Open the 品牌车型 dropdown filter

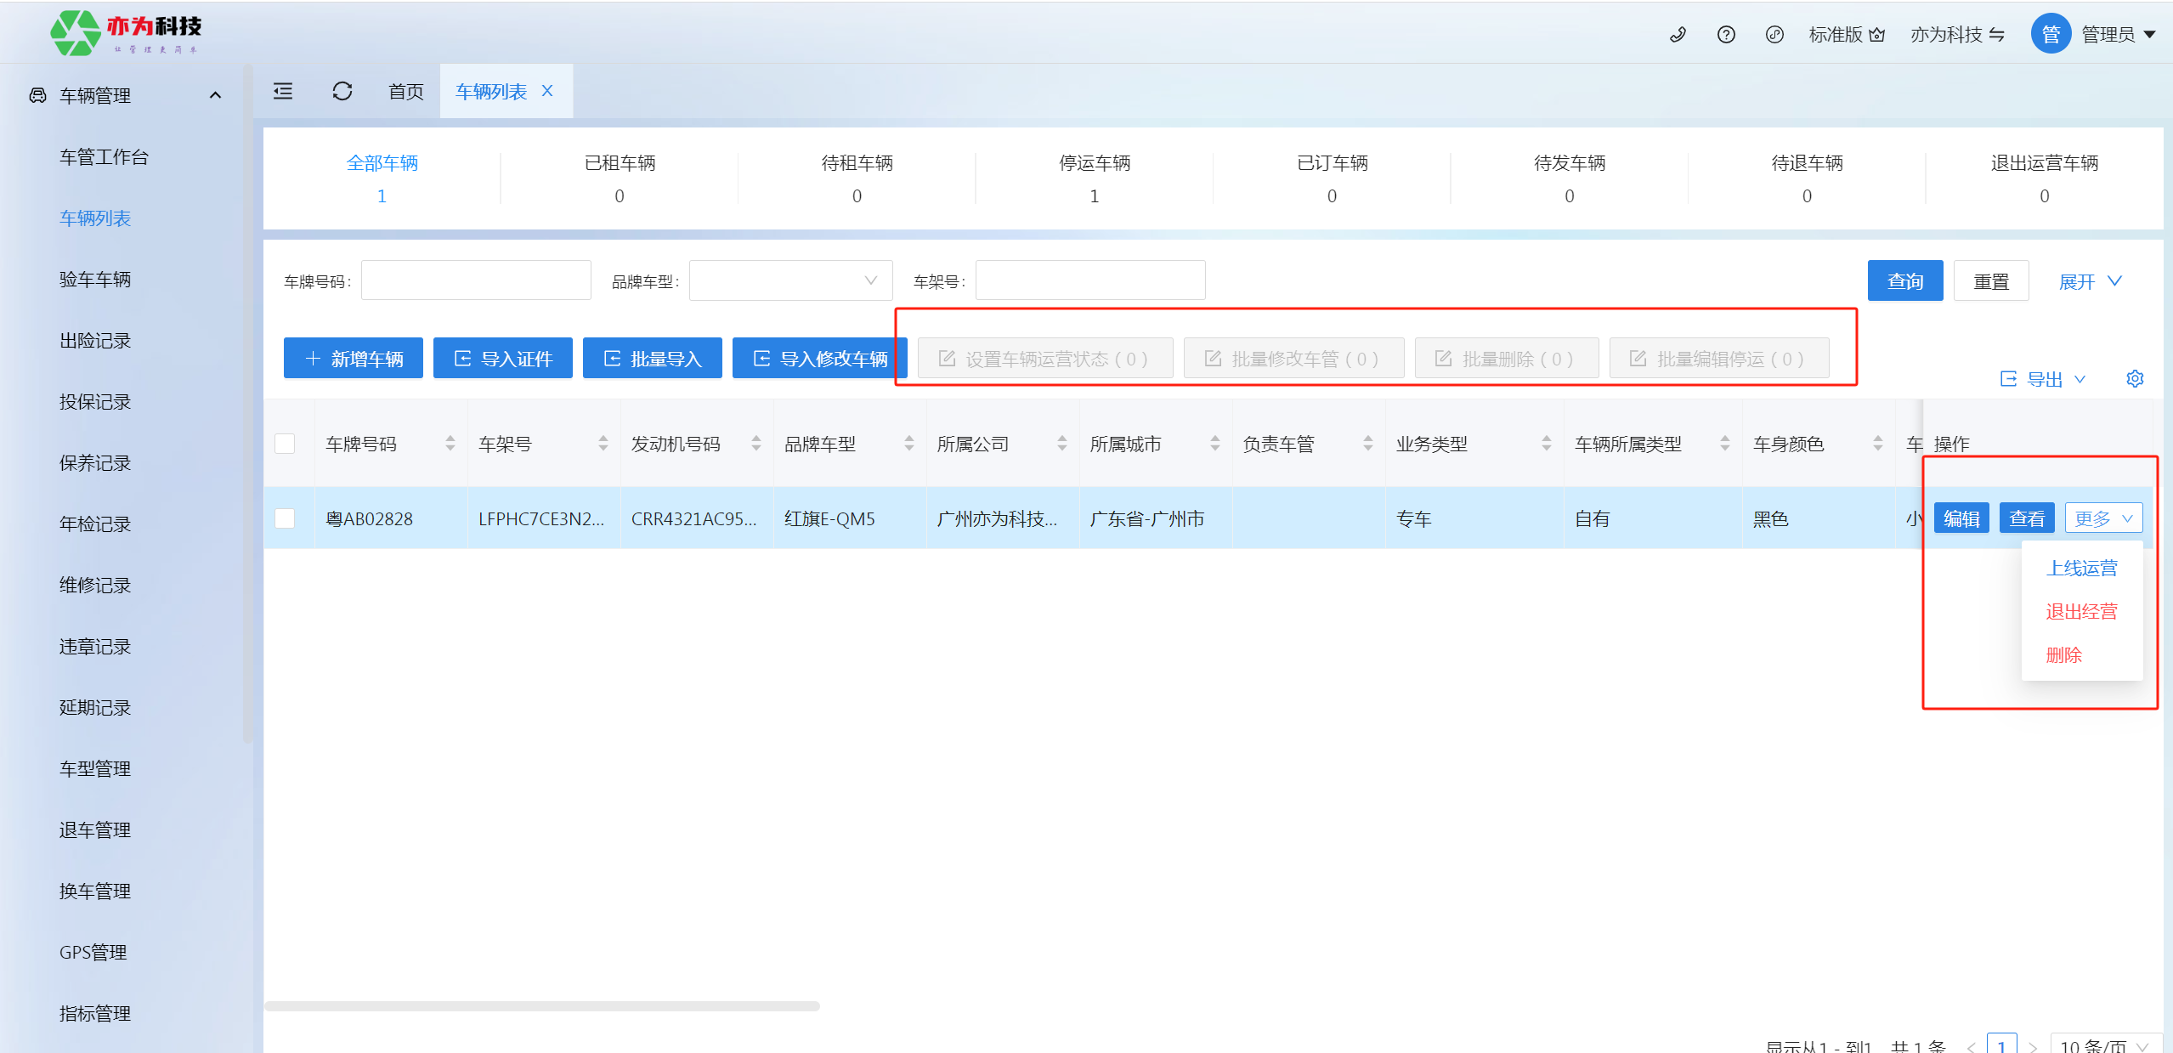(790, 280)
